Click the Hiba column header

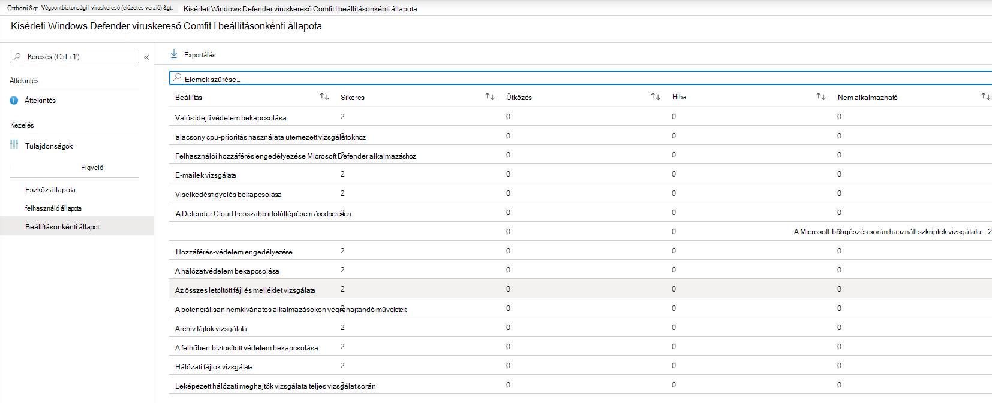coord(679,97)
